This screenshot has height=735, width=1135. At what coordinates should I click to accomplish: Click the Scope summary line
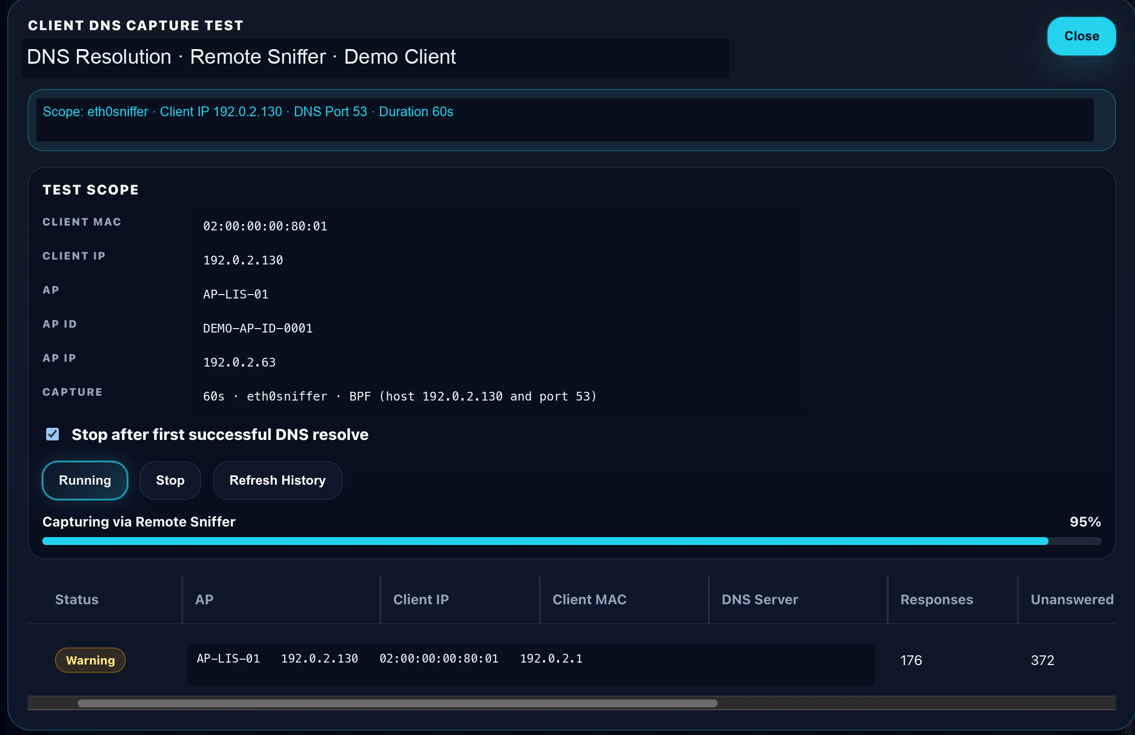point(248,112)
